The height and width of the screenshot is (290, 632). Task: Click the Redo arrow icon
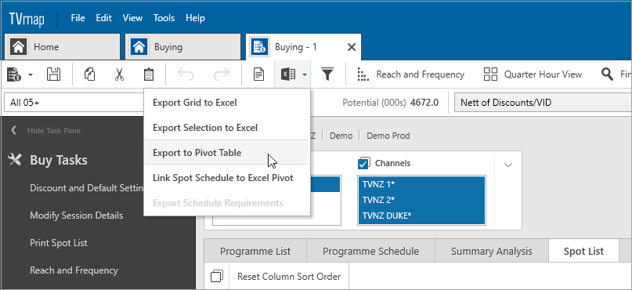[221, 74]
